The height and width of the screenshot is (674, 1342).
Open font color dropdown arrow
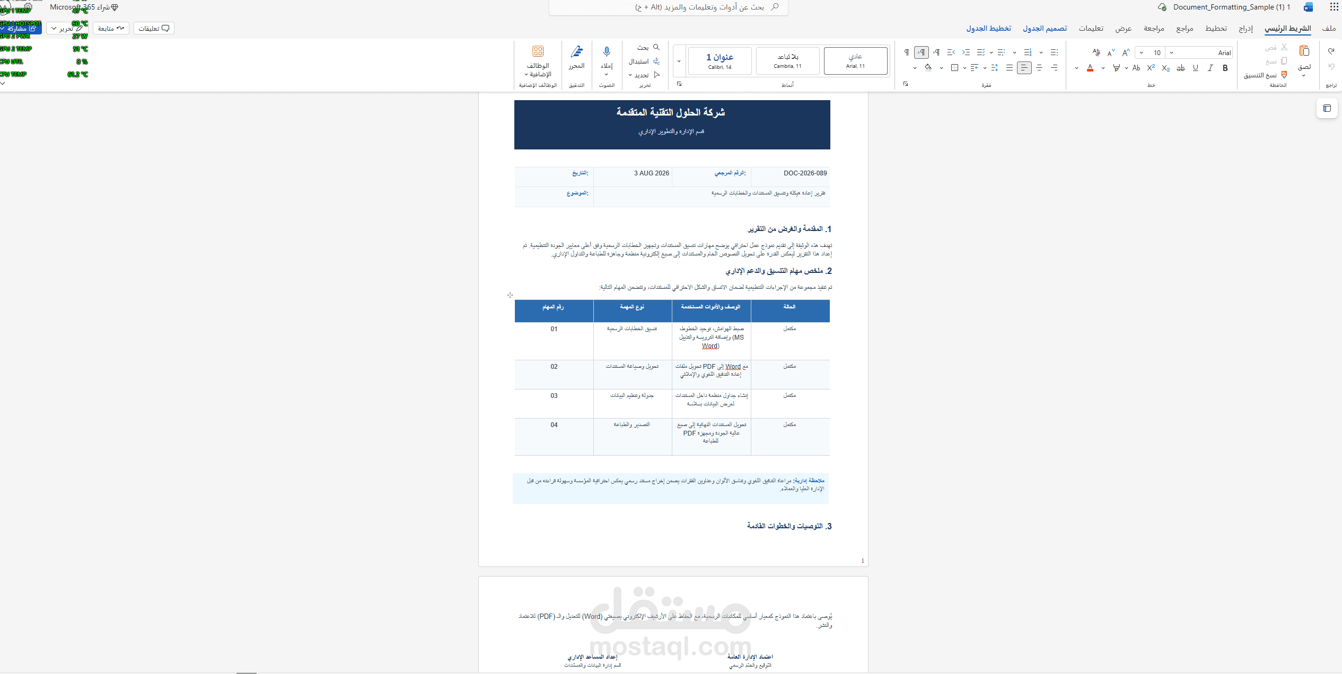pyautogui.click(x=1076, y=68)
